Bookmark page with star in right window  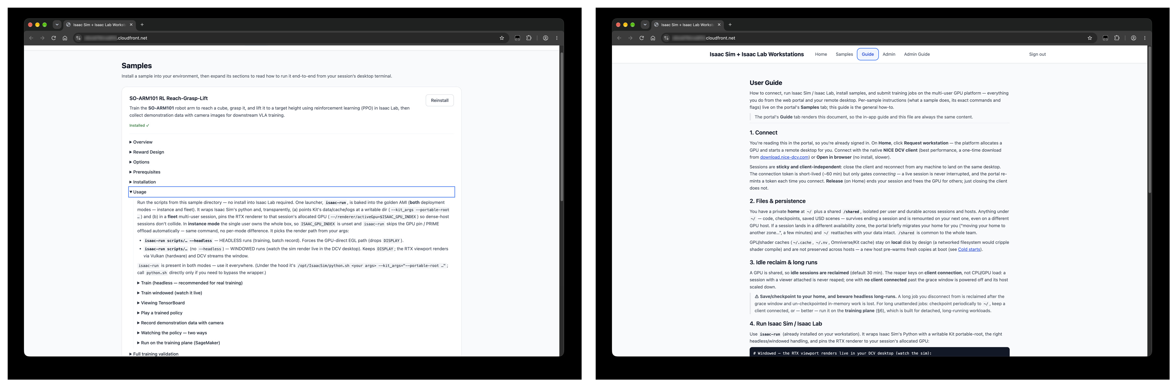[x=1090, y=38]
